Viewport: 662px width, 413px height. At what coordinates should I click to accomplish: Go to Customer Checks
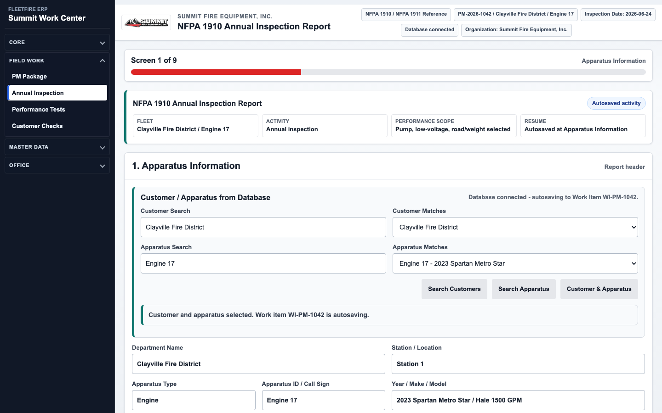pos(57,126)
